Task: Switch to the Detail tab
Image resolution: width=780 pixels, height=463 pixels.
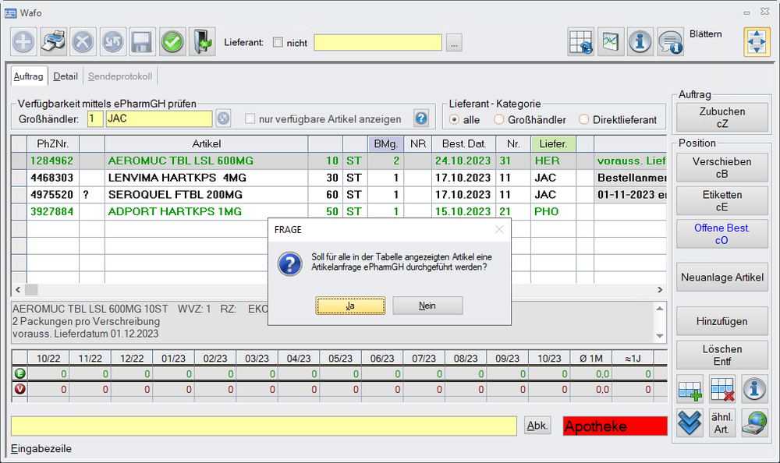Action: pos(66,76)
